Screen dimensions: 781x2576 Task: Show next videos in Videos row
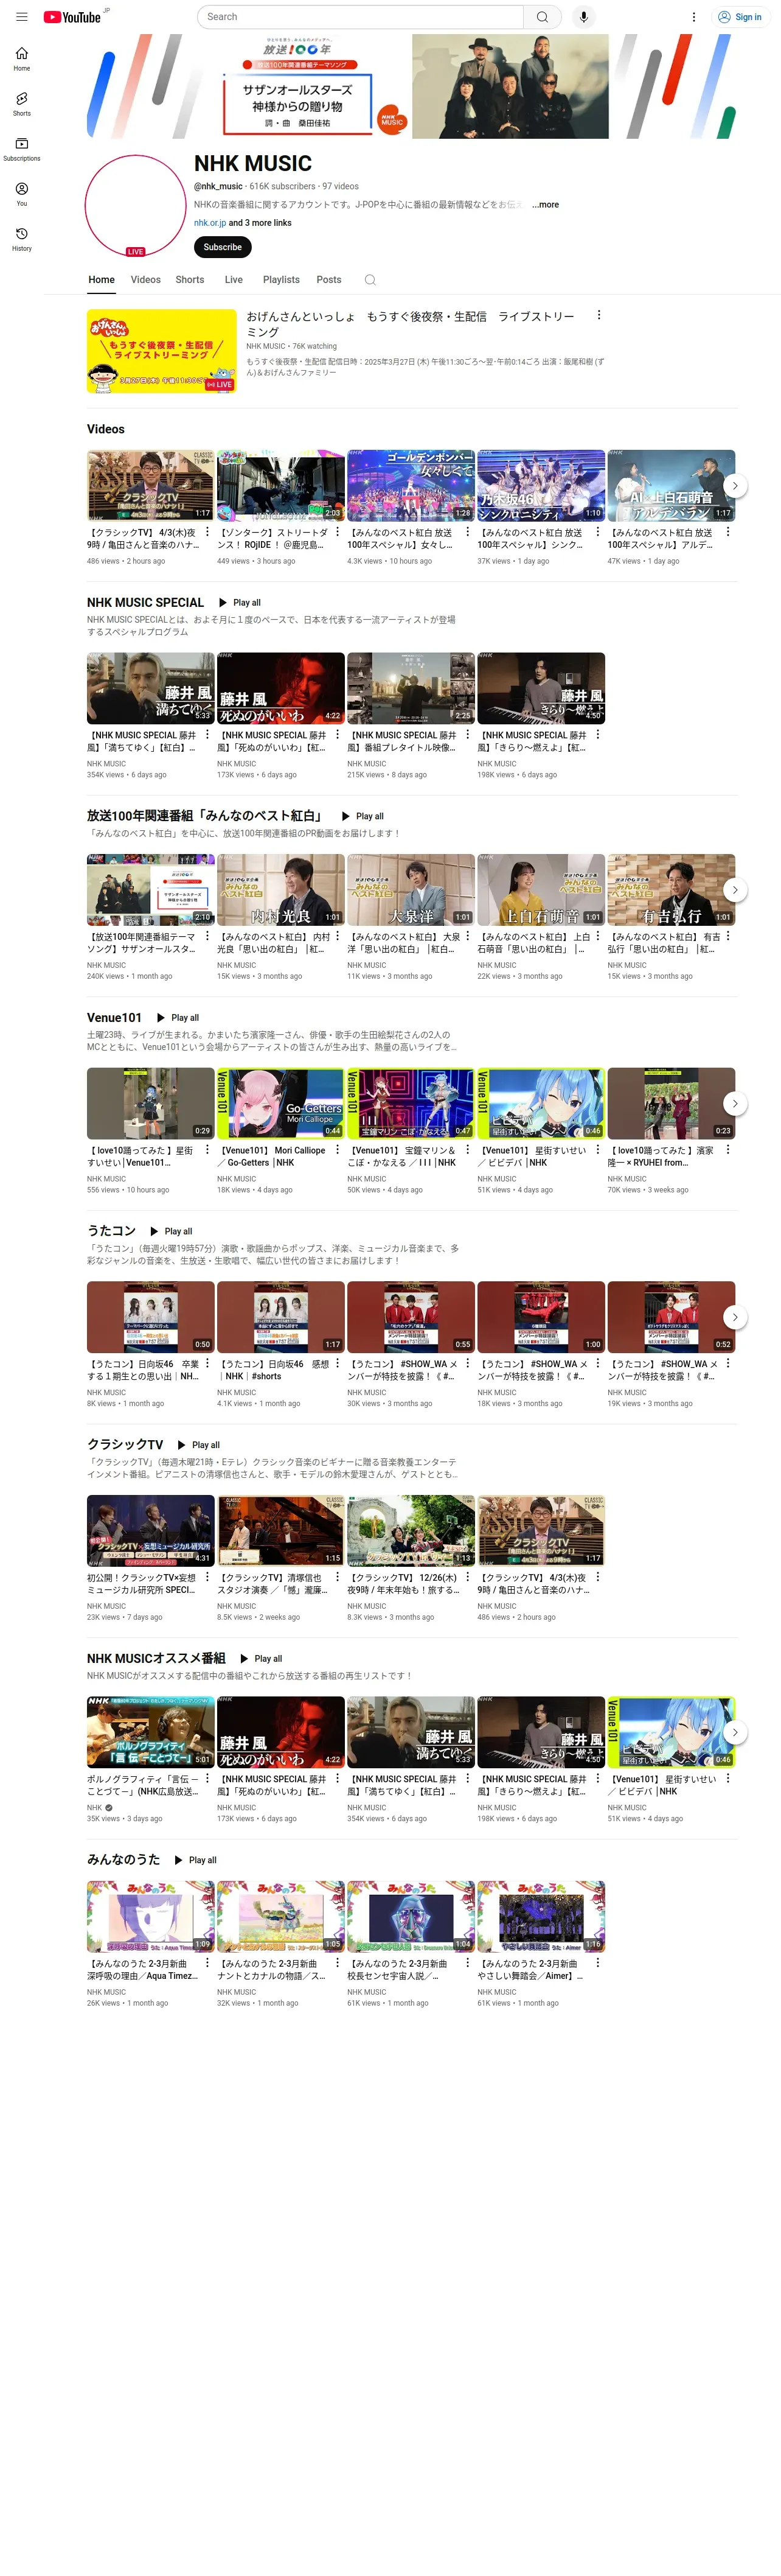(x=735, y=485)
